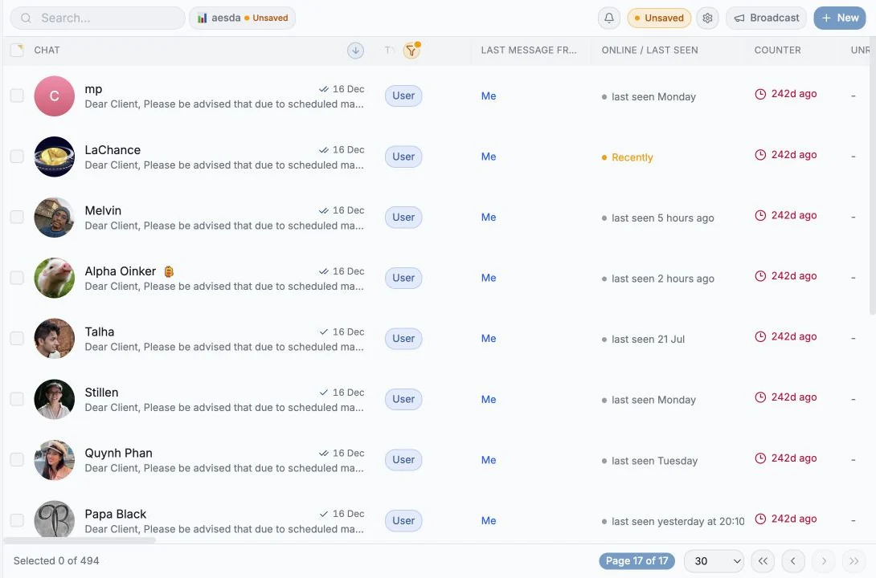
Task: Click 'last seen Tuesday' text
Action: click(x=654, y=461)
